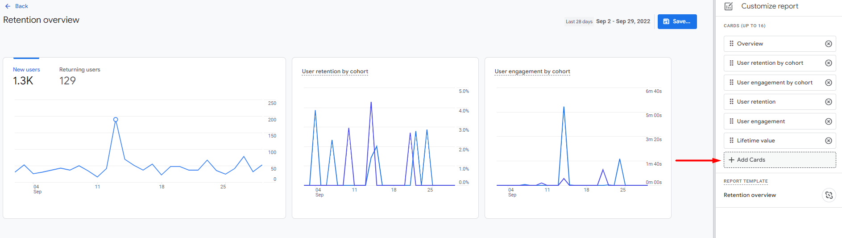Image resolution: width=842 pixels, height=238 pixels.
Task: Remove the User engagement by cohort card
Action: coord(828,83)
